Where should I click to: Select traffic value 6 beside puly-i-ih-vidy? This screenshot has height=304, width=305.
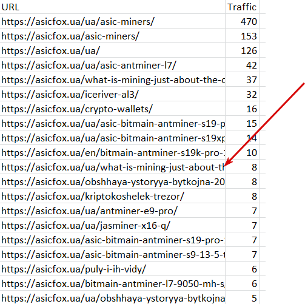point(242,269)
